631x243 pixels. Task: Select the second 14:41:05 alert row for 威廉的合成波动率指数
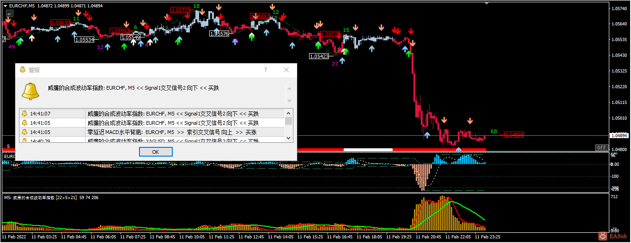[x=152, y=123]
